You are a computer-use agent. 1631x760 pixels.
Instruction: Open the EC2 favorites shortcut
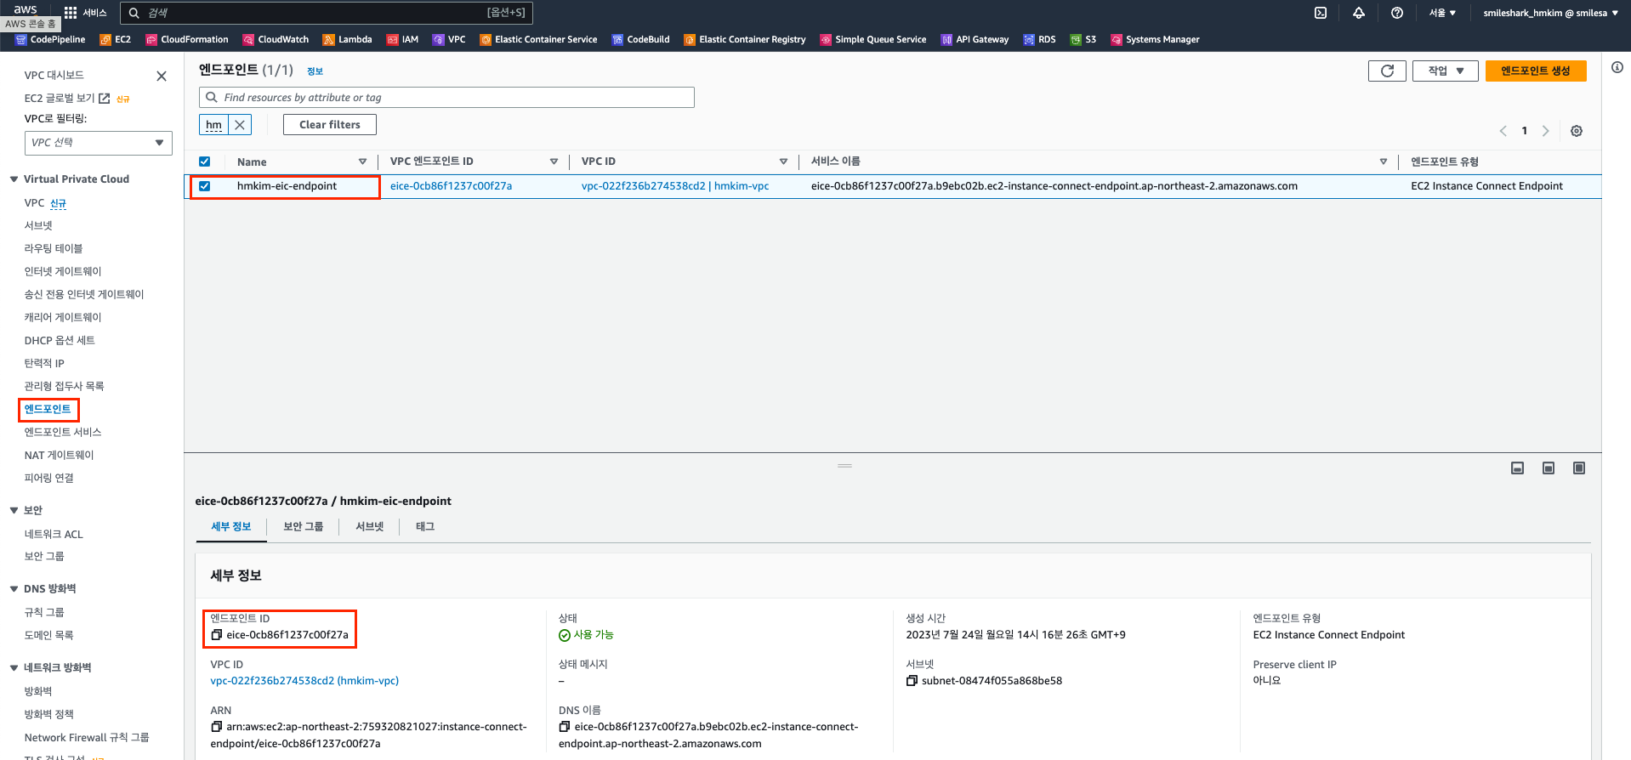116,39
